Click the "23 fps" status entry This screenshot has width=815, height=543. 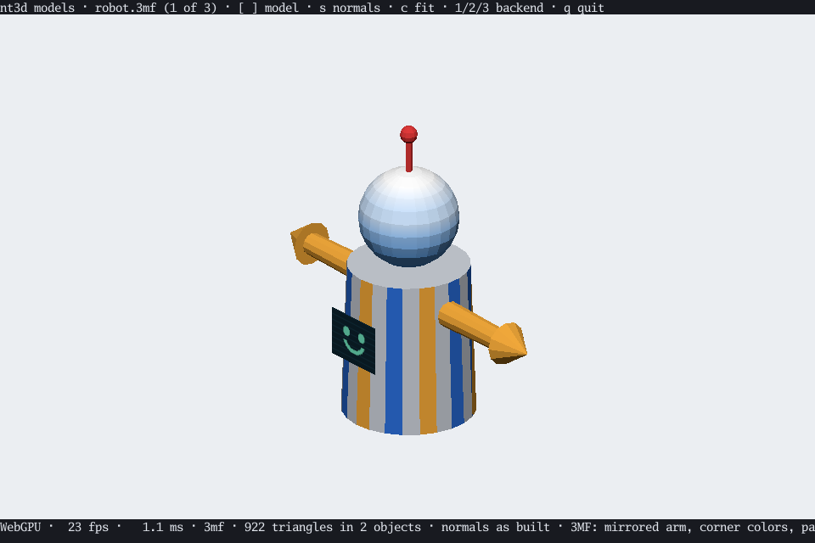click(x=87, y=527)
